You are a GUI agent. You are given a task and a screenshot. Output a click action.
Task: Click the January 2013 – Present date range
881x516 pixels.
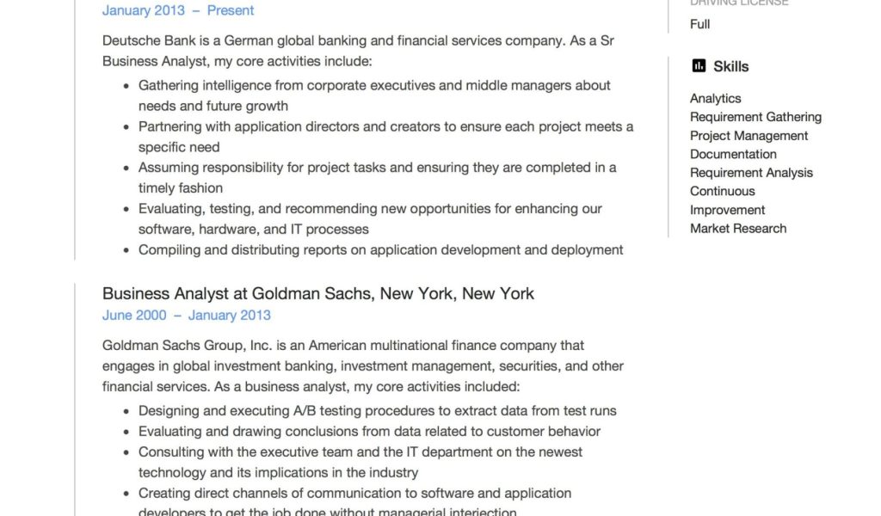coord(178,11)
